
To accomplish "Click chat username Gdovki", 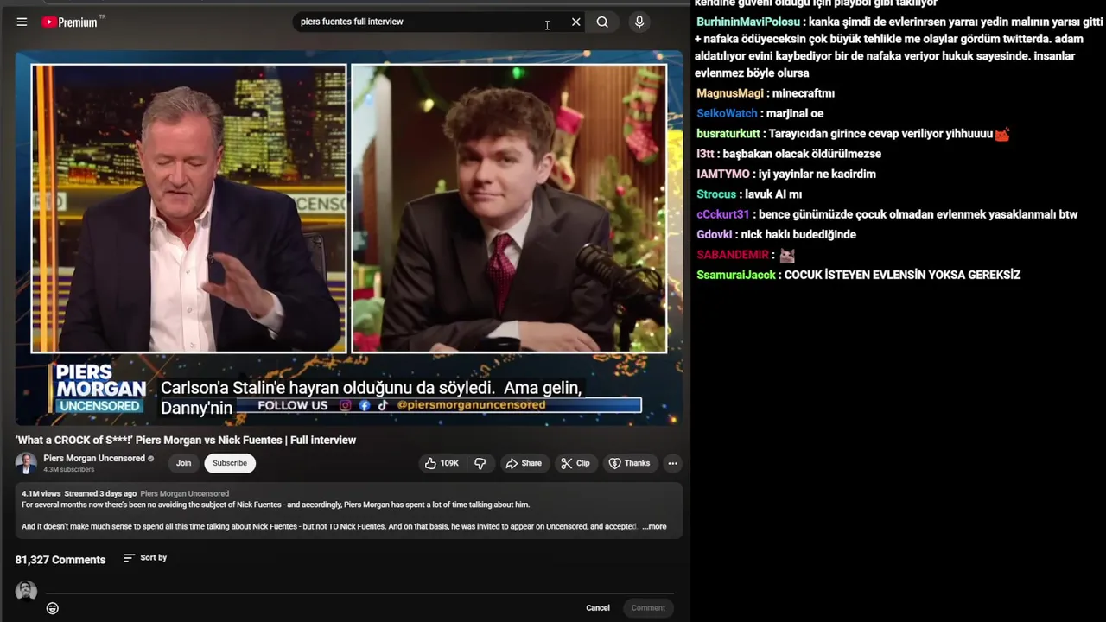I will point(715,234).
